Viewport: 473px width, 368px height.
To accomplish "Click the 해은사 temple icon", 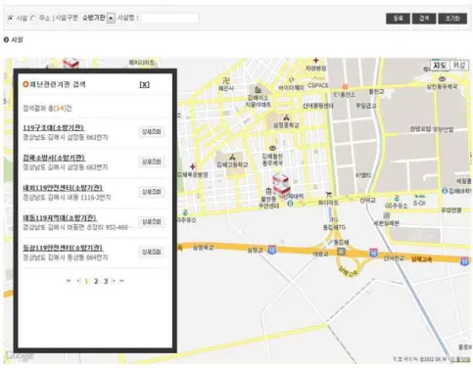I will (226, 80).
